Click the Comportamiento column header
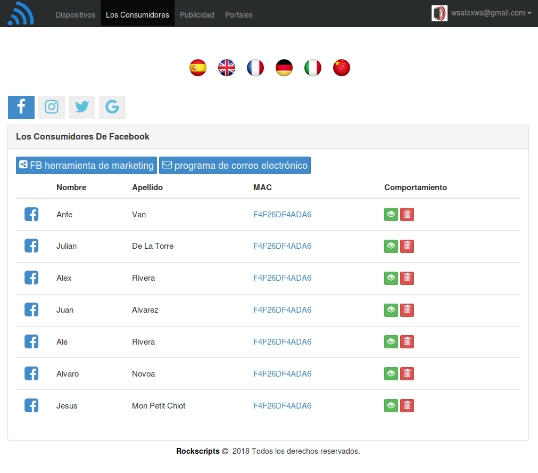This screenshot has height=473, width=538. click(416, 187)
